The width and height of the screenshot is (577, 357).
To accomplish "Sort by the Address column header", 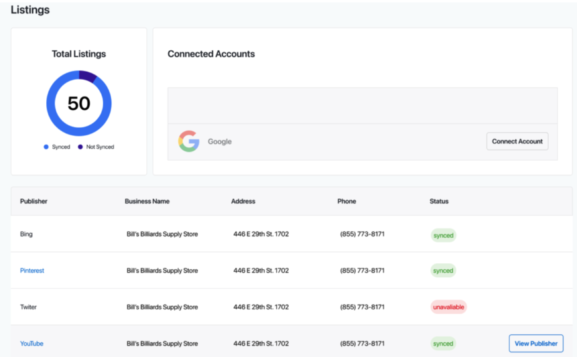I will click(243, 201).
